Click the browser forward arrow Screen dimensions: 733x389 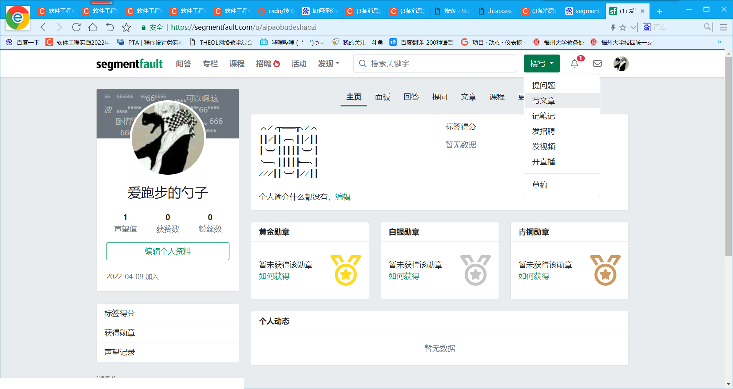tap(59, 27)
